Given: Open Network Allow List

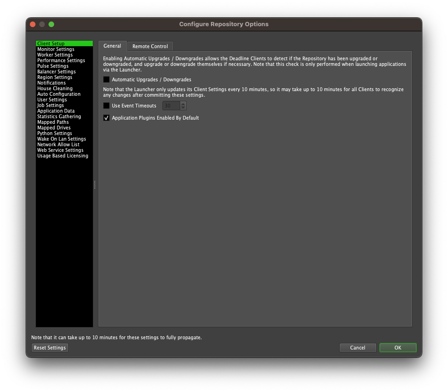Looking at the screenshot, I should [x=64, y=144].
